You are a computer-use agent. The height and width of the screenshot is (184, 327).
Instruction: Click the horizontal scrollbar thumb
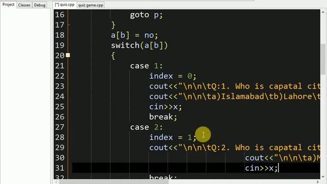tap(113, 182)
